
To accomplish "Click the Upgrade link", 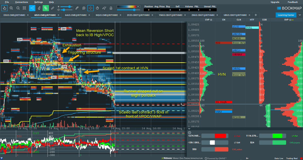I will (275, 2).
